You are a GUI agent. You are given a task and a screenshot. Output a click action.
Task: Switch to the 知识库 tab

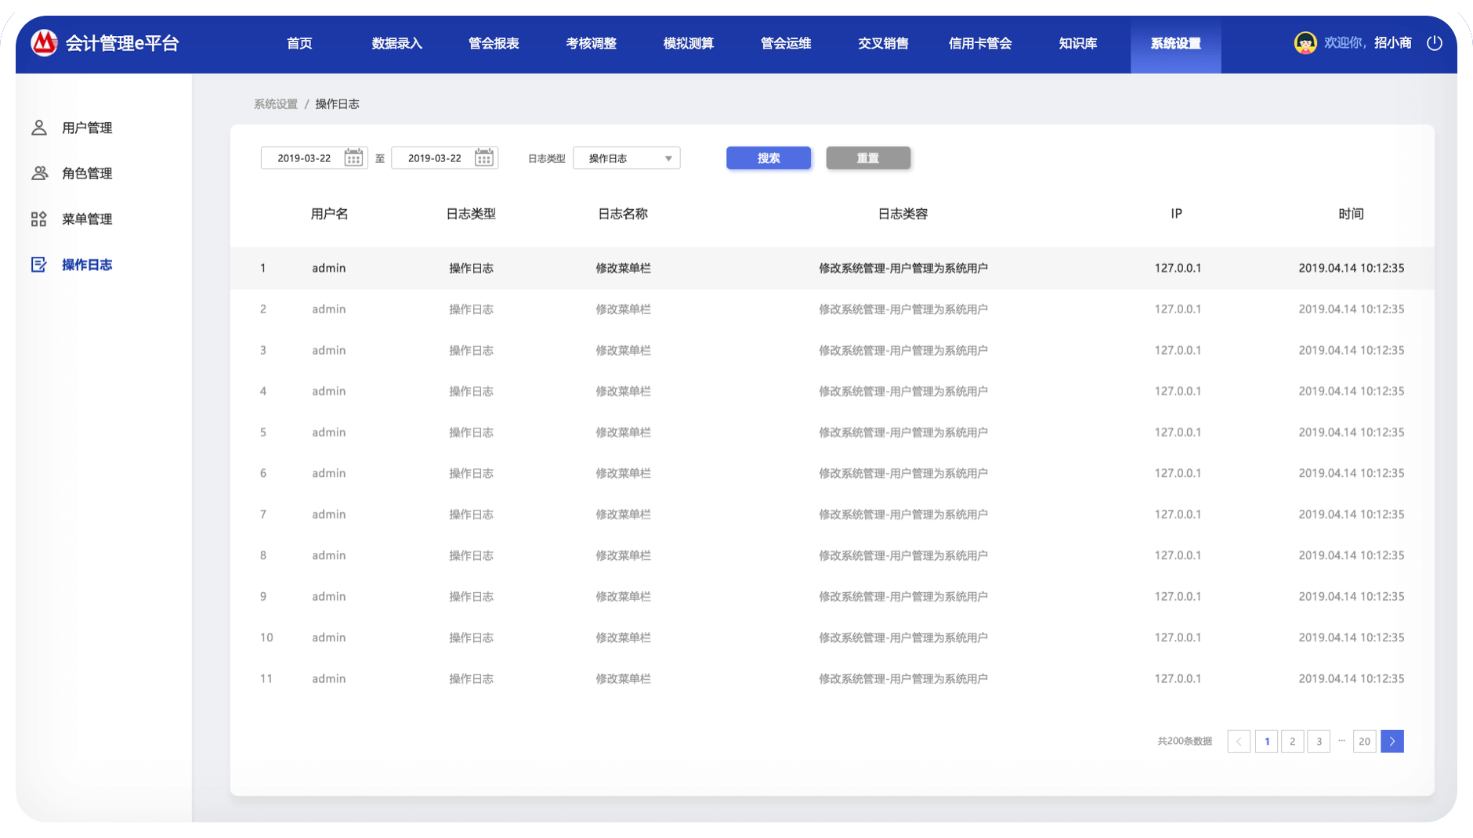coord(1077,44)
